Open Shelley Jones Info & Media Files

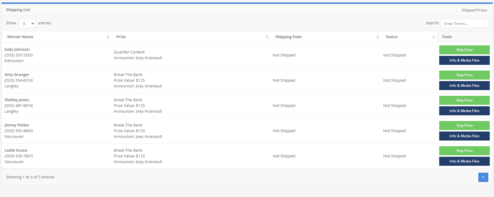point(464,111)
